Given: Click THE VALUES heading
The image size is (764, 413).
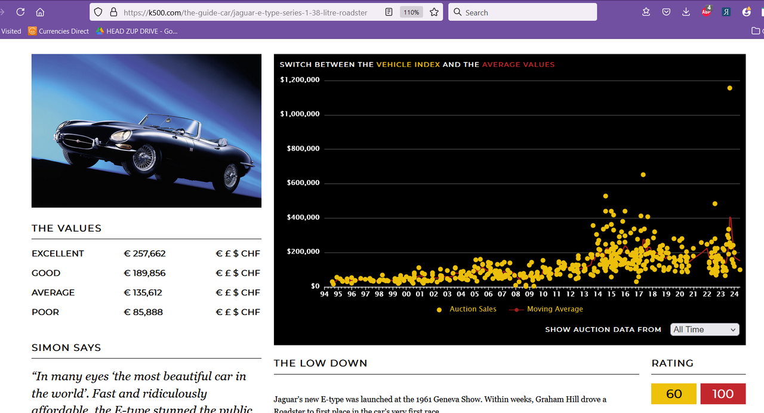Looking at the screenshot, I should coord(66,229).
